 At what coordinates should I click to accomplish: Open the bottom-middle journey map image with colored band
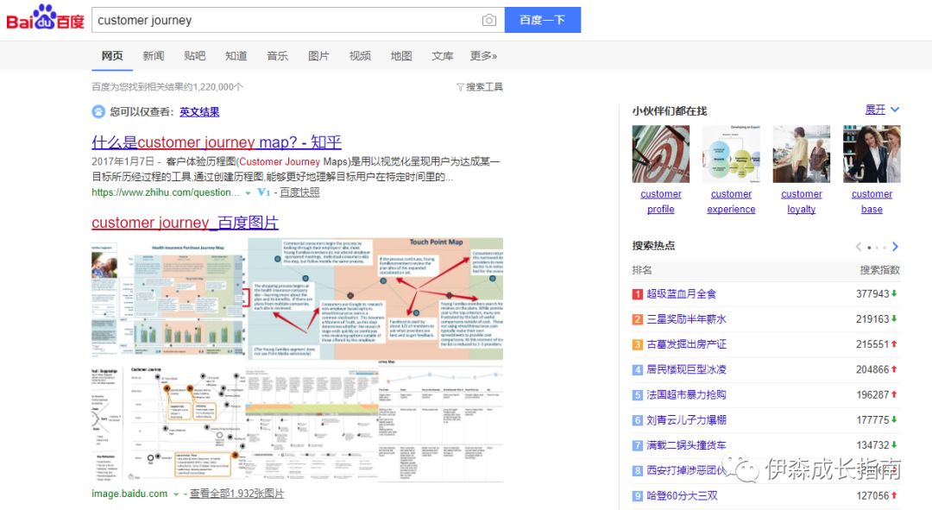312,423
